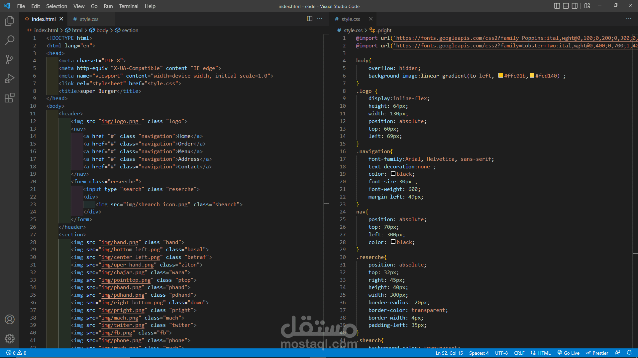Open the notifications bell in status bar
Image resolution: width=638 pixels, height=358 pixels.
(629, 353)
